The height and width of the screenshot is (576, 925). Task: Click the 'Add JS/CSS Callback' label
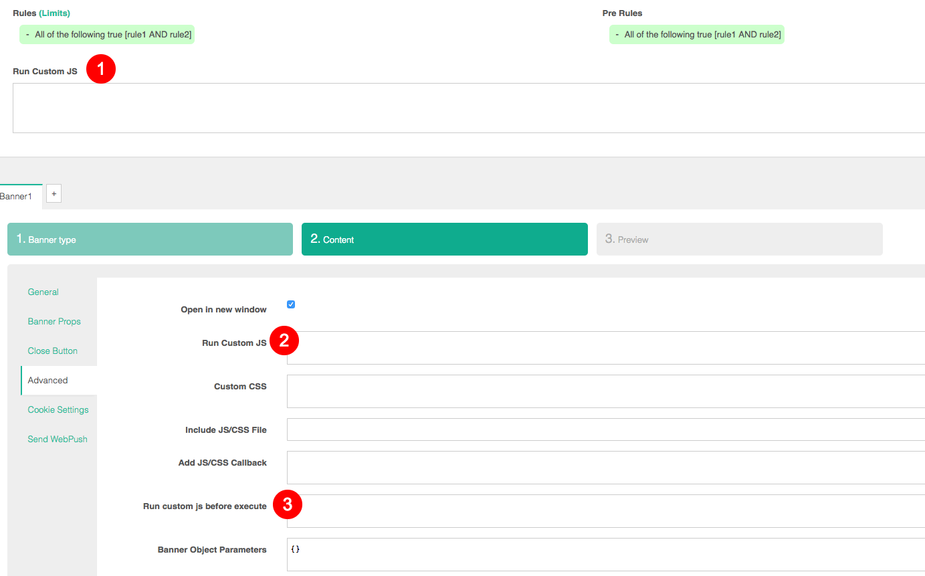pyautogui.click(x=223, y=463)
